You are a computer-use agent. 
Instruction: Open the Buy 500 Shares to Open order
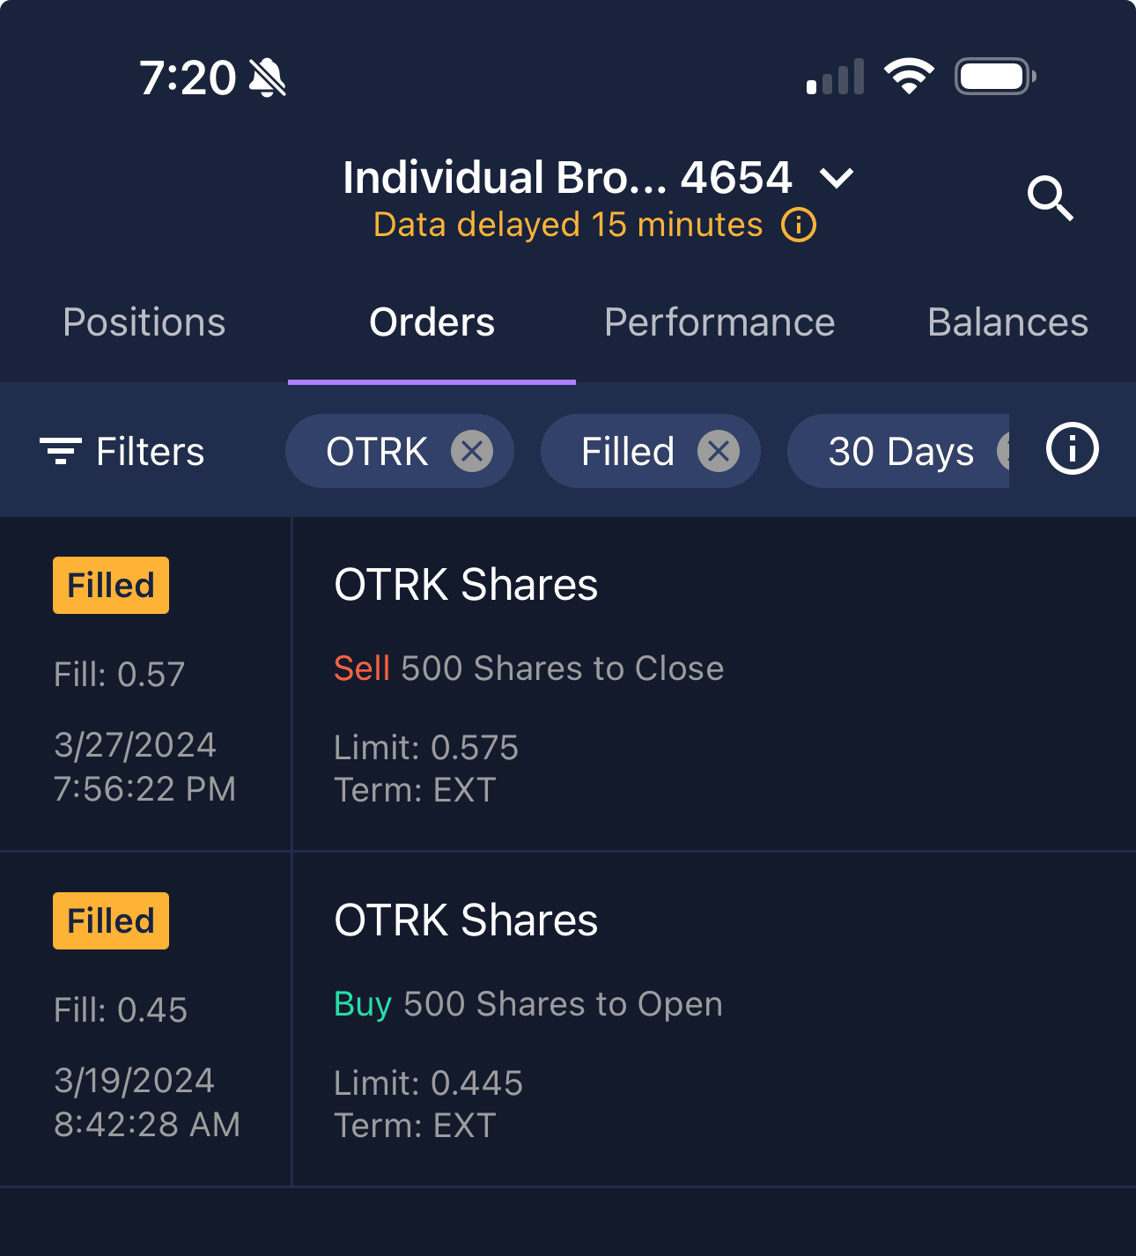(528, 1004)
